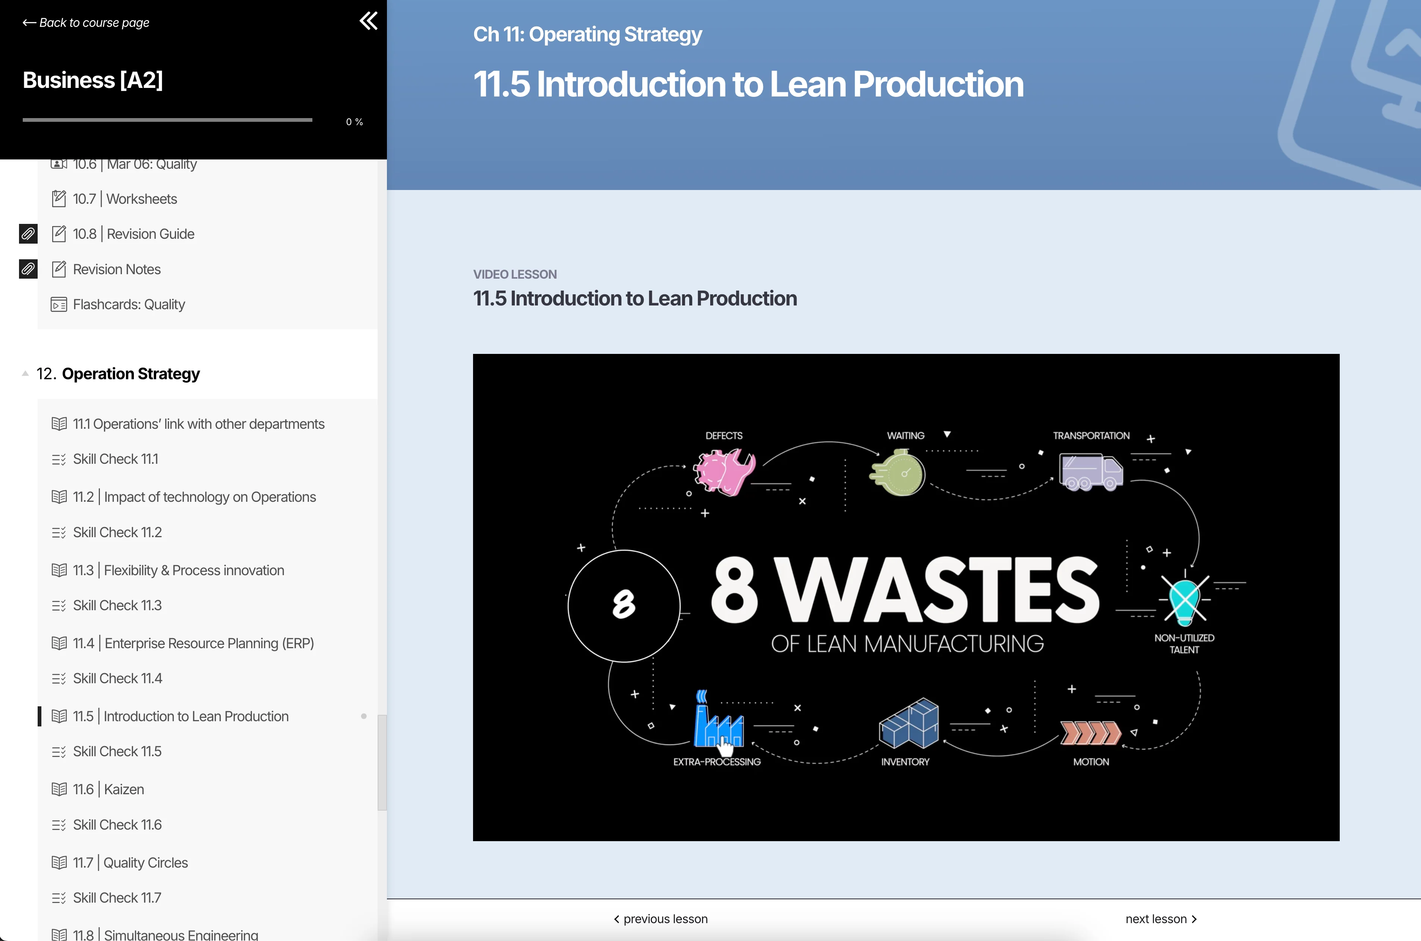The height and width of the screenshot is (941, 1421).
Task: Click book icon for 11.6 Kaizen lesson
Action: point(59,789)
